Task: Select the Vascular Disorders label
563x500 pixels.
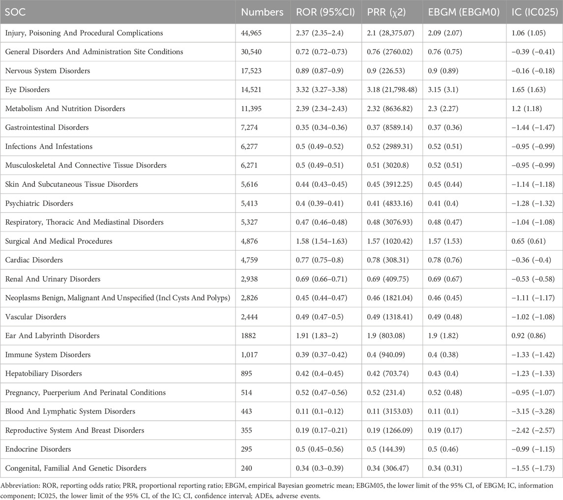Action: coord(35,317)
